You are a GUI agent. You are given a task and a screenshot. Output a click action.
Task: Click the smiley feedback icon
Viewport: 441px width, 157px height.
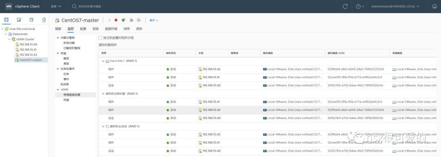pos(434,6)
